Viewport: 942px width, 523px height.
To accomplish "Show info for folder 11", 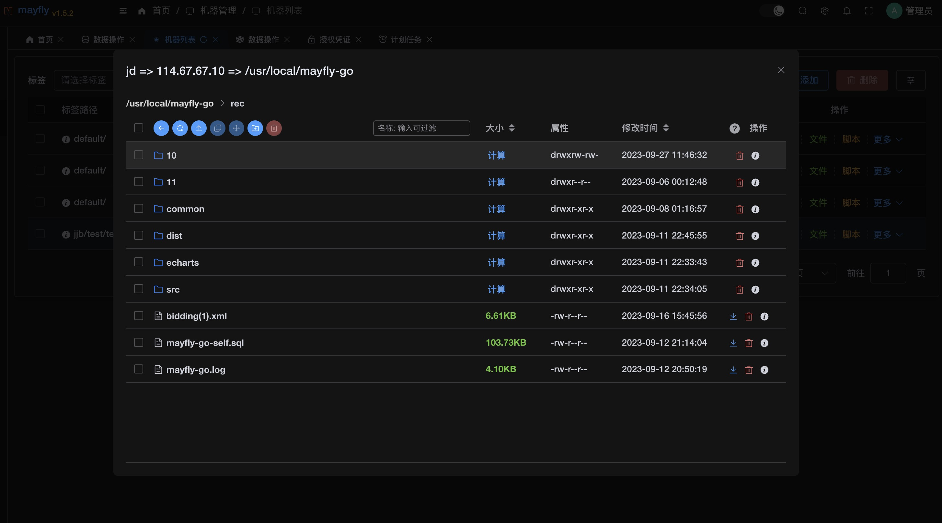I will [755, 182].
